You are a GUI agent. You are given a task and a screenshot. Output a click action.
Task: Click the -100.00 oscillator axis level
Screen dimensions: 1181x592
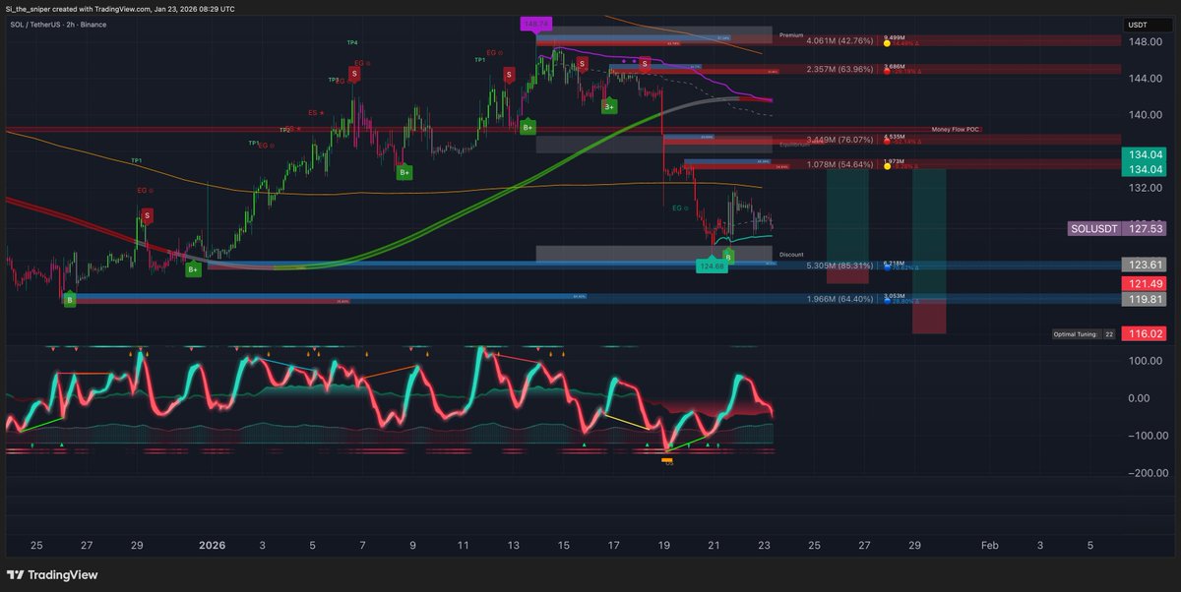coord(1145,435)
